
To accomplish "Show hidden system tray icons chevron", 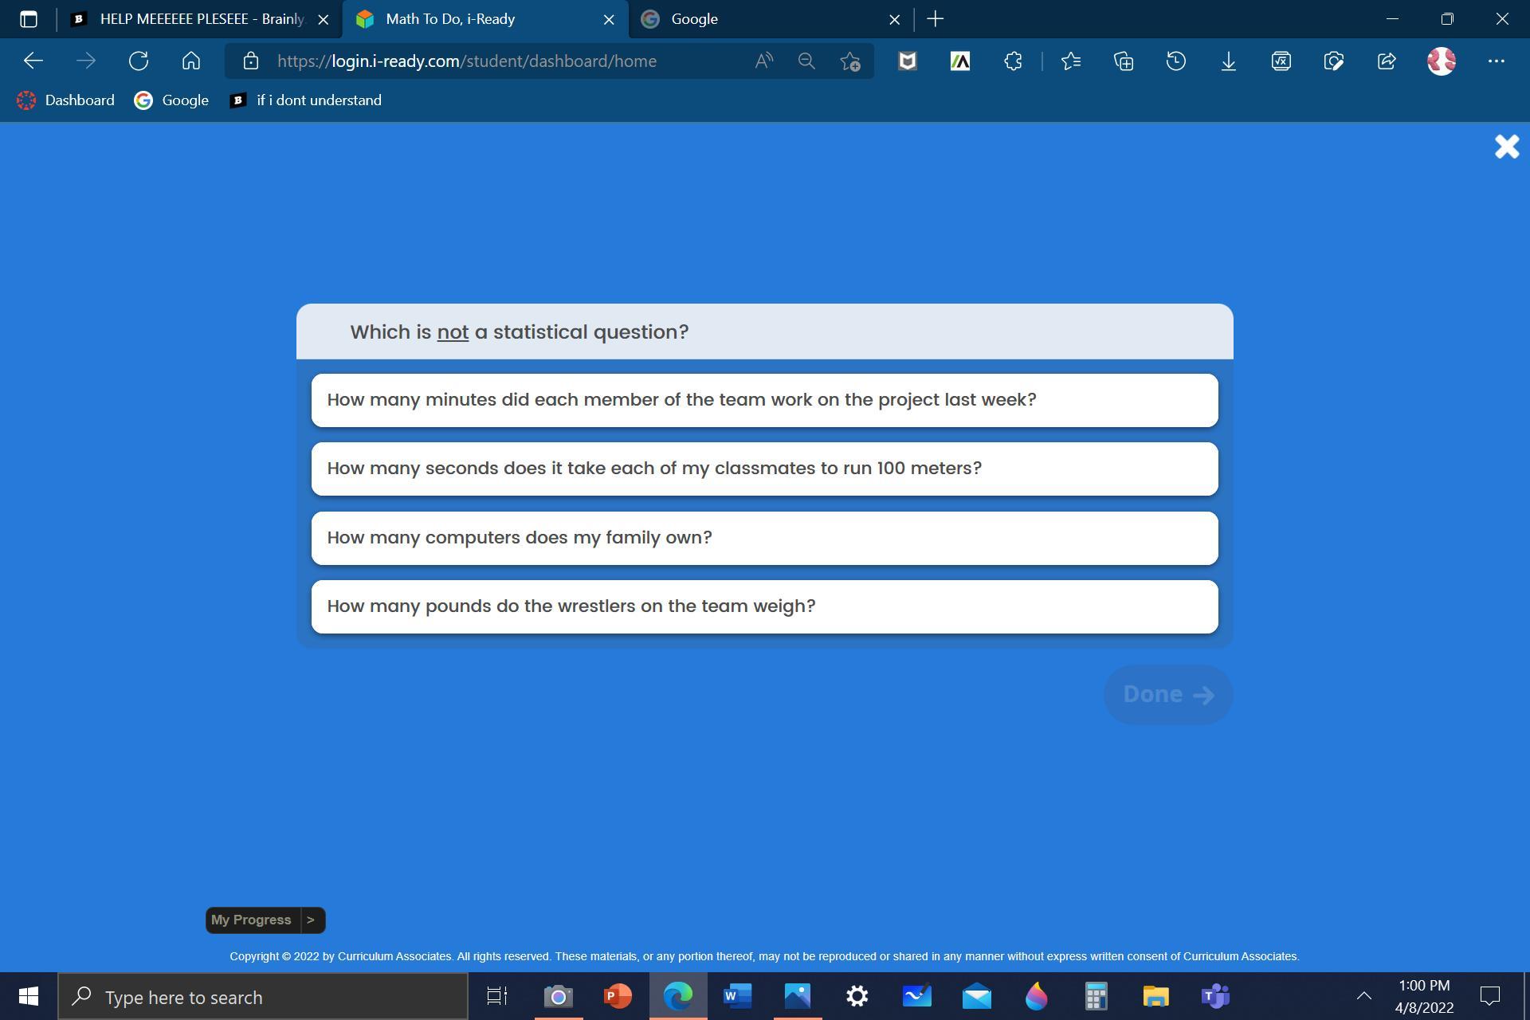I will click(1363, 995).
